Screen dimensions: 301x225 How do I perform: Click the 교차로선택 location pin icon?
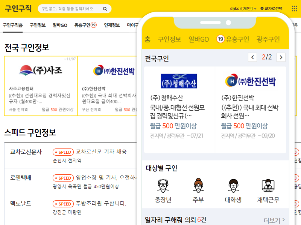[262, 8]
